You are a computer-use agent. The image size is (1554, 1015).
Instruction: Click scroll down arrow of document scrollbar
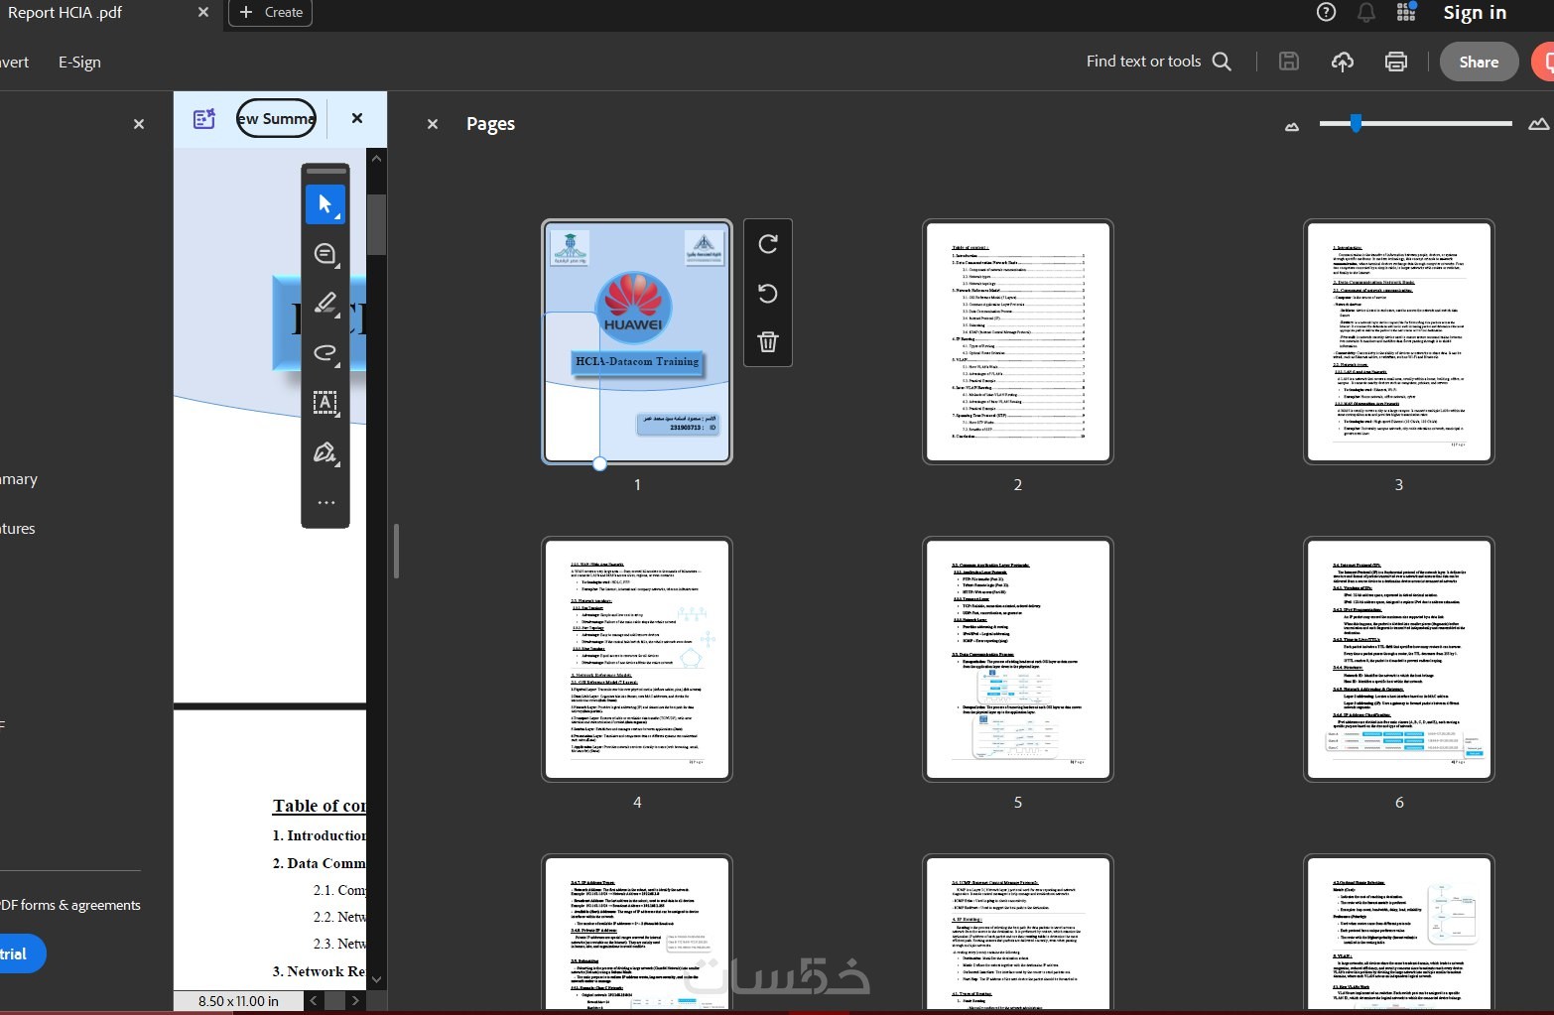(376, 979)
